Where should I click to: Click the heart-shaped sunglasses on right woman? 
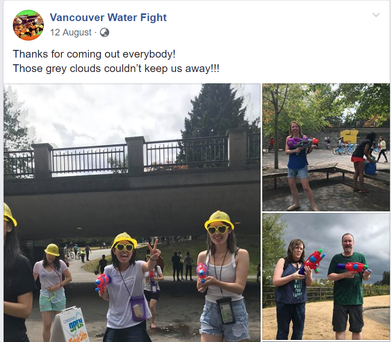[218, 229]
